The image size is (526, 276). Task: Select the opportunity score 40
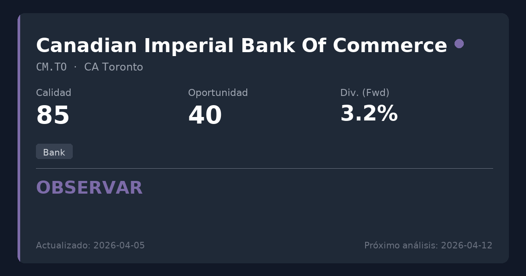click(x=205, y=116)
